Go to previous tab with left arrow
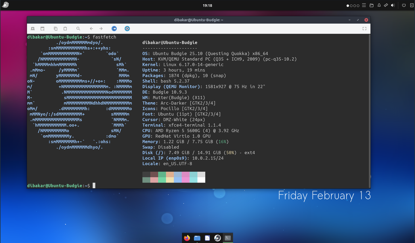Image resolution: width=415 pixels, height=243 pixels. (91, 29)
